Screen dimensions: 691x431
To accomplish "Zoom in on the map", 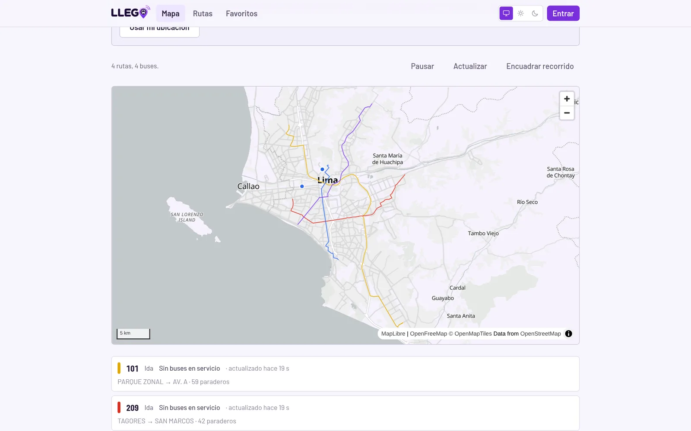I will (x=567, y=99).
